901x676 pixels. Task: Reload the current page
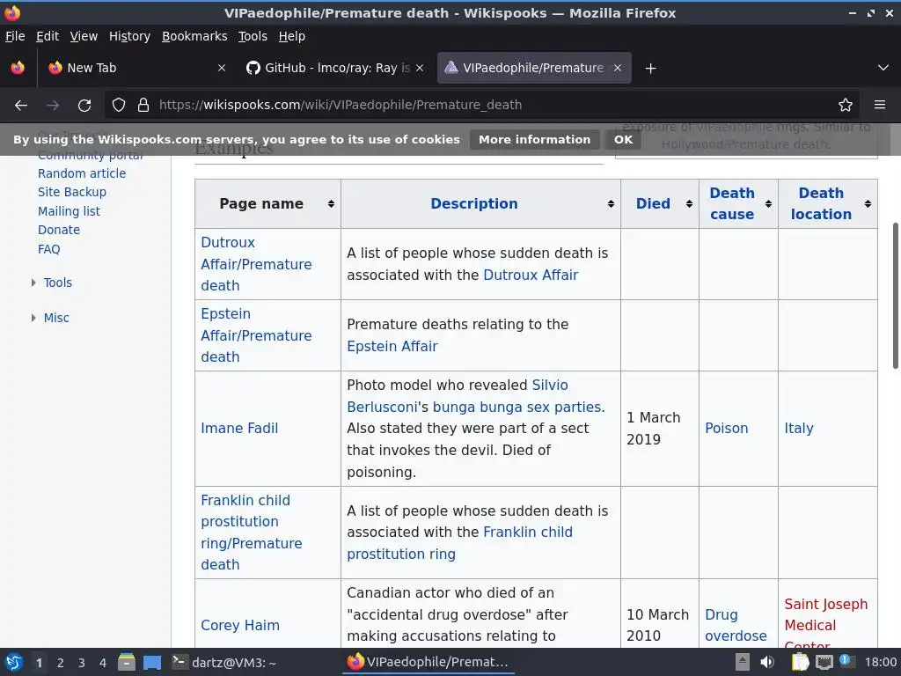(x=84, y=106)
